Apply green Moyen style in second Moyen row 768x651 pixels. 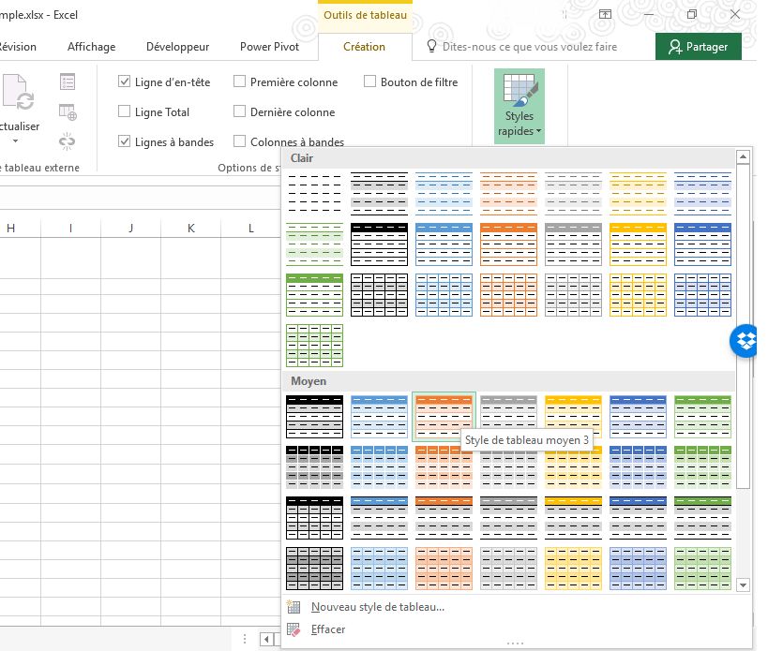pos(702,467)
